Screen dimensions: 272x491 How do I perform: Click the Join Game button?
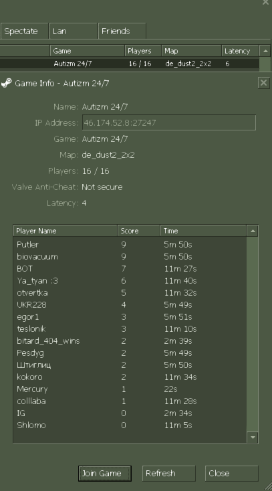[104, 473]
